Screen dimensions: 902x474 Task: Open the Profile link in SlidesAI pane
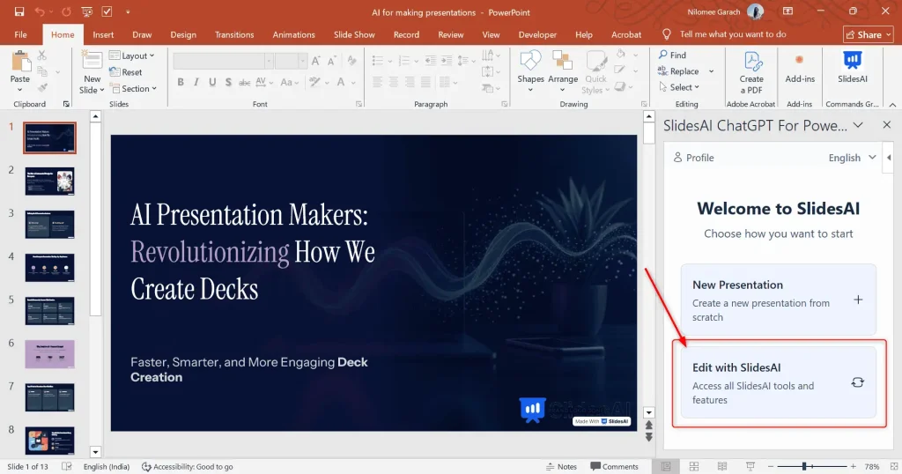click(x=694, y=158)
